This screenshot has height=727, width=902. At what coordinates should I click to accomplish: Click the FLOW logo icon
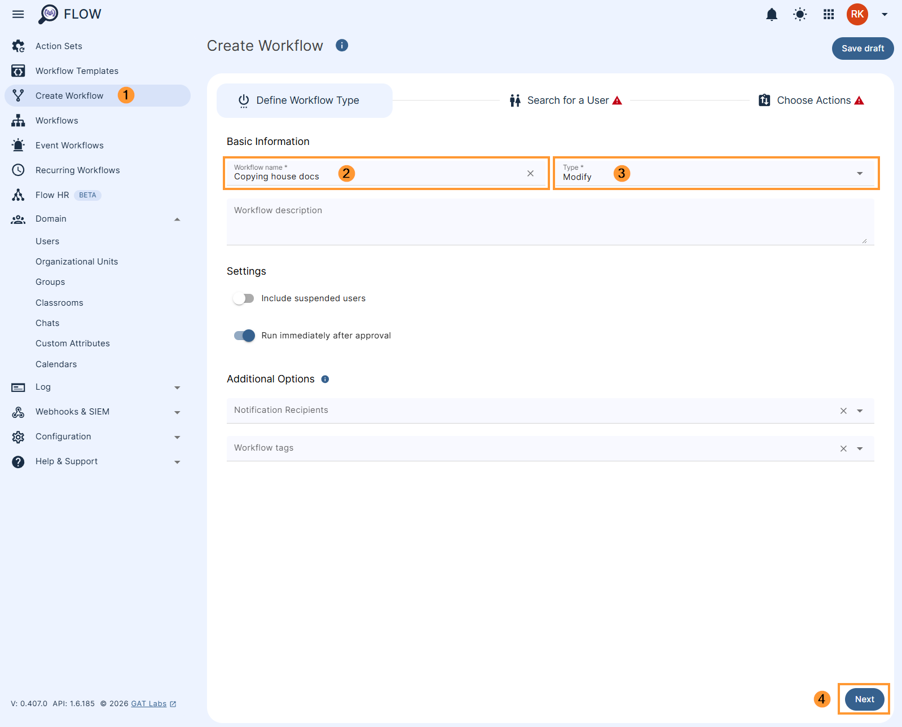click(49, 14)
